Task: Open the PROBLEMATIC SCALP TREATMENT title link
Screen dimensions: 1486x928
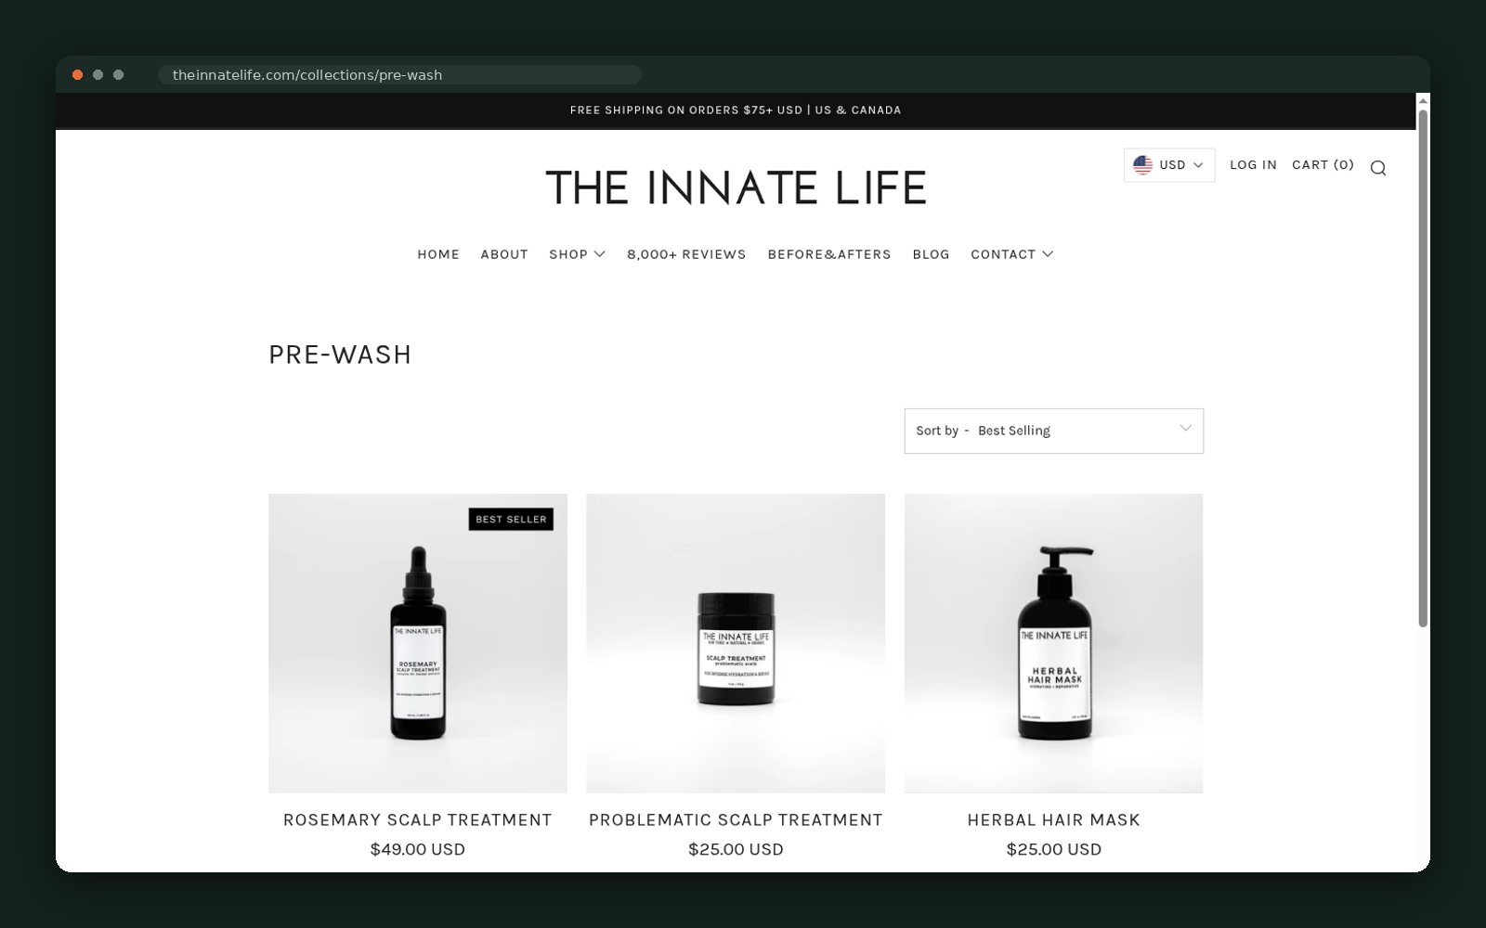Action: pos(736,819)
